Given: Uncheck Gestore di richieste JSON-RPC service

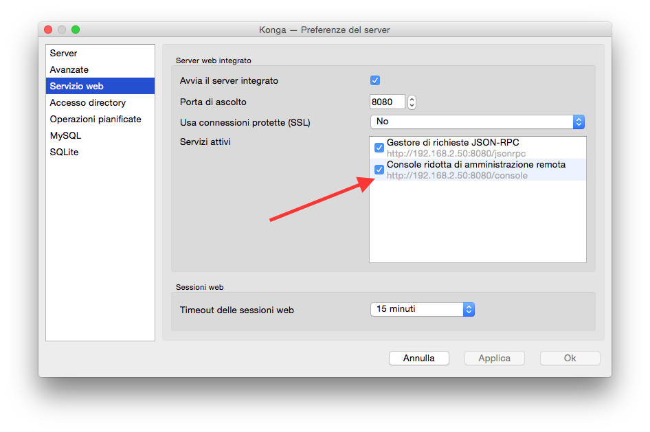Looking at the screenshot, I should coord(379,148).
